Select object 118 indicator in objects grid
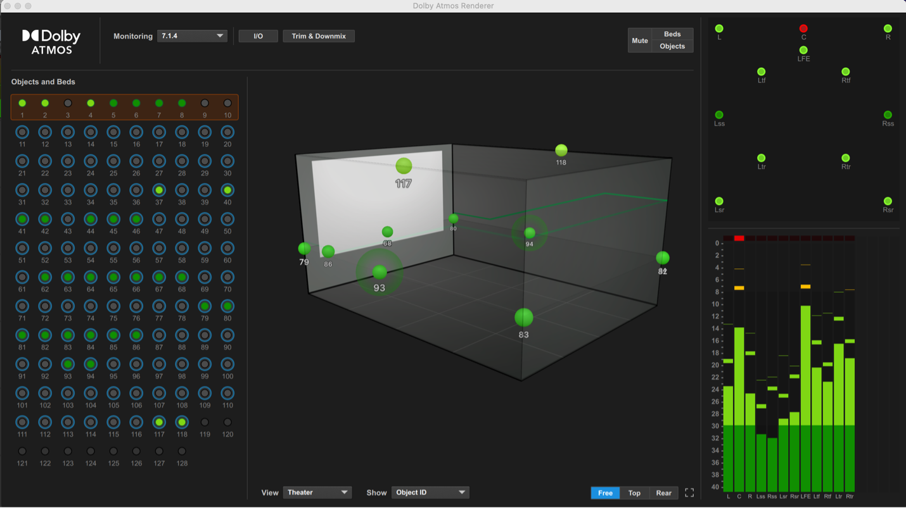 click(x=182, y=422)
